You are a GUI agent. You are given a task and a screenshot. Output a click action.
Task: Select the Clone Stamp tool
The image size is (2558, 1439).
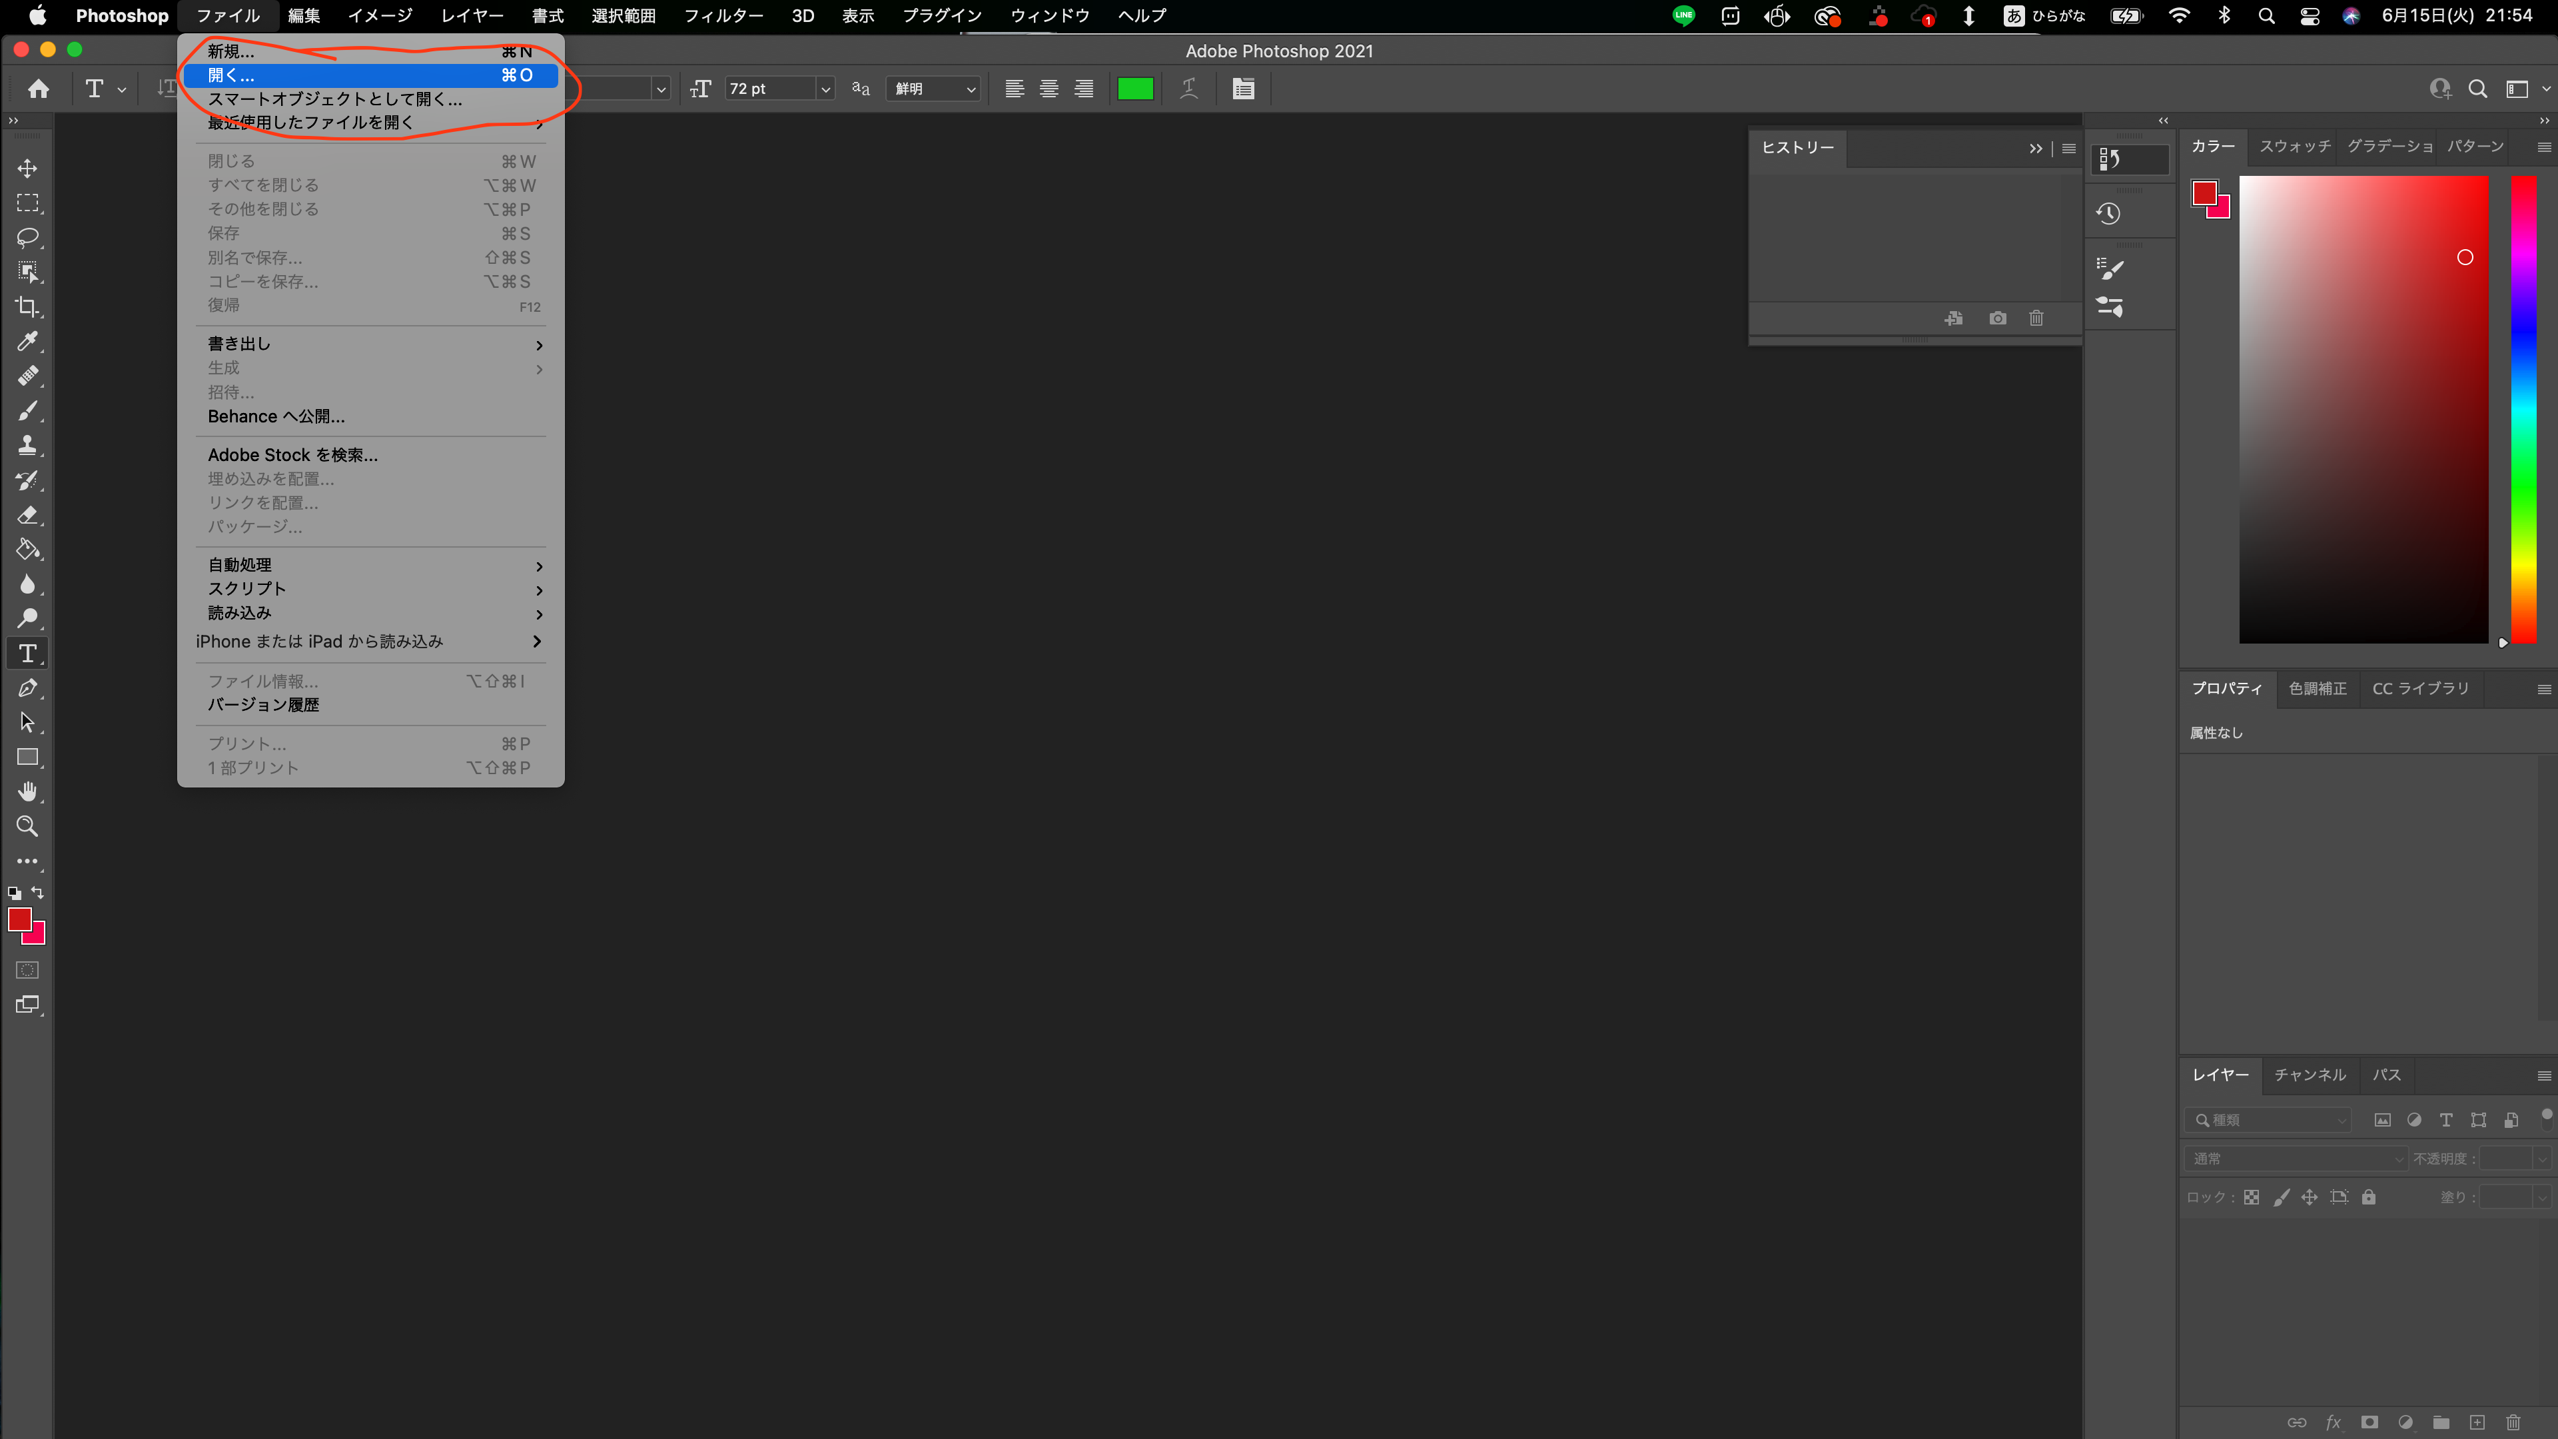tap(27, 445)
